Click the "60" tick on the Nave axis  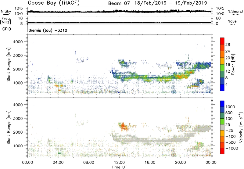(218, 18)
